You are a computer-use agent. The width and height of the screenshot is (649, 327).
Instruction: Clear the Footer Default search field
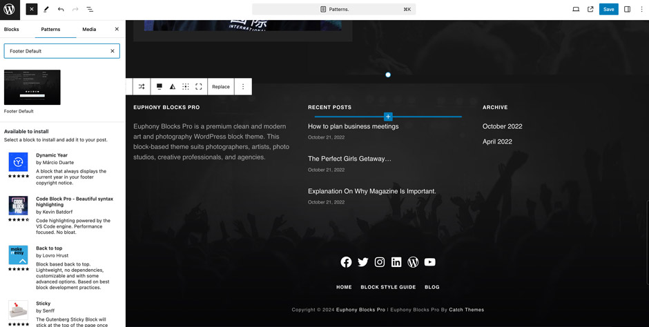(x=113, y=51)
